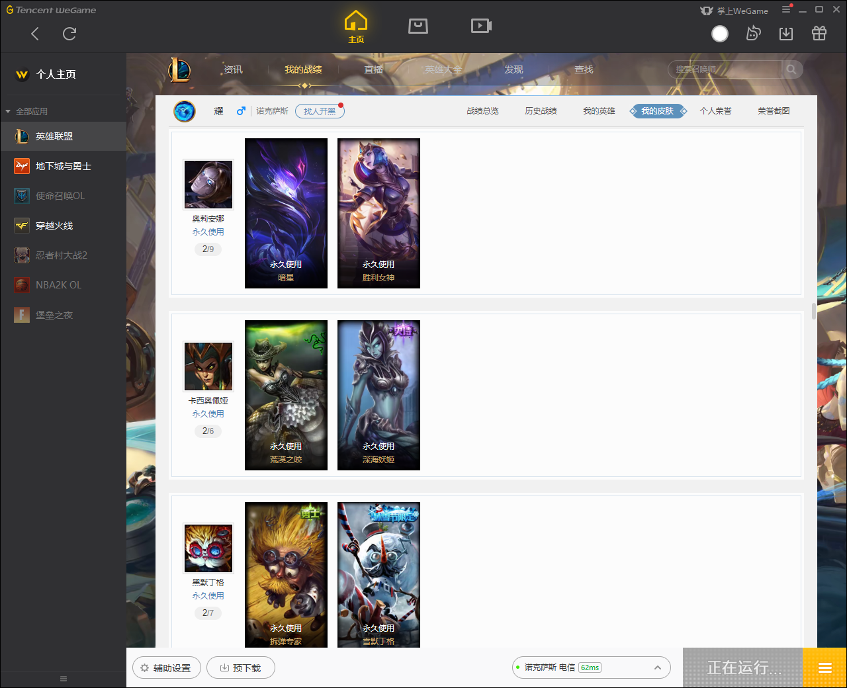This screenshot has width=847, height=688.
Task: Open the messages mascot icon
Action: tap(753, 33)
